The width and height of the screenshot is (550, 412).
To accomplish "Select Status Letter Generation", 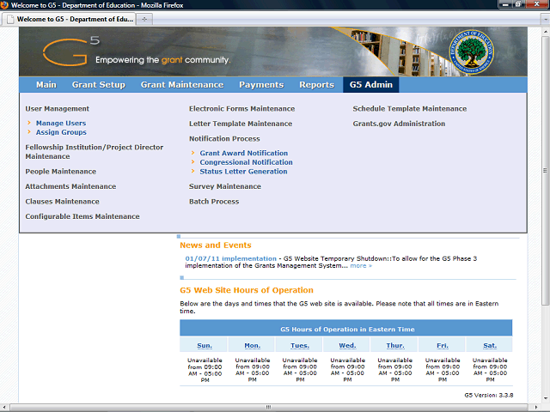I will [x=243, y=172].
